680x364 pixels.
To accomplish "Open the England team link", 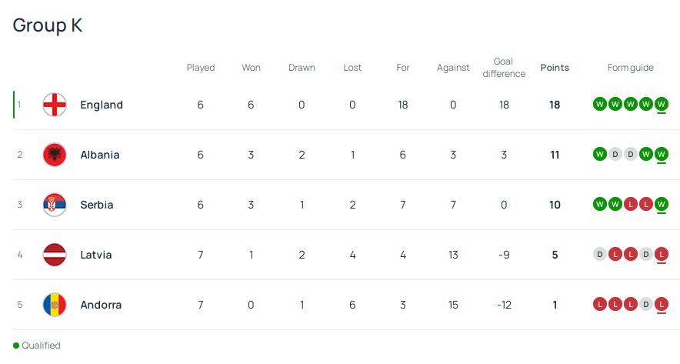I will (x=102, y=105).
